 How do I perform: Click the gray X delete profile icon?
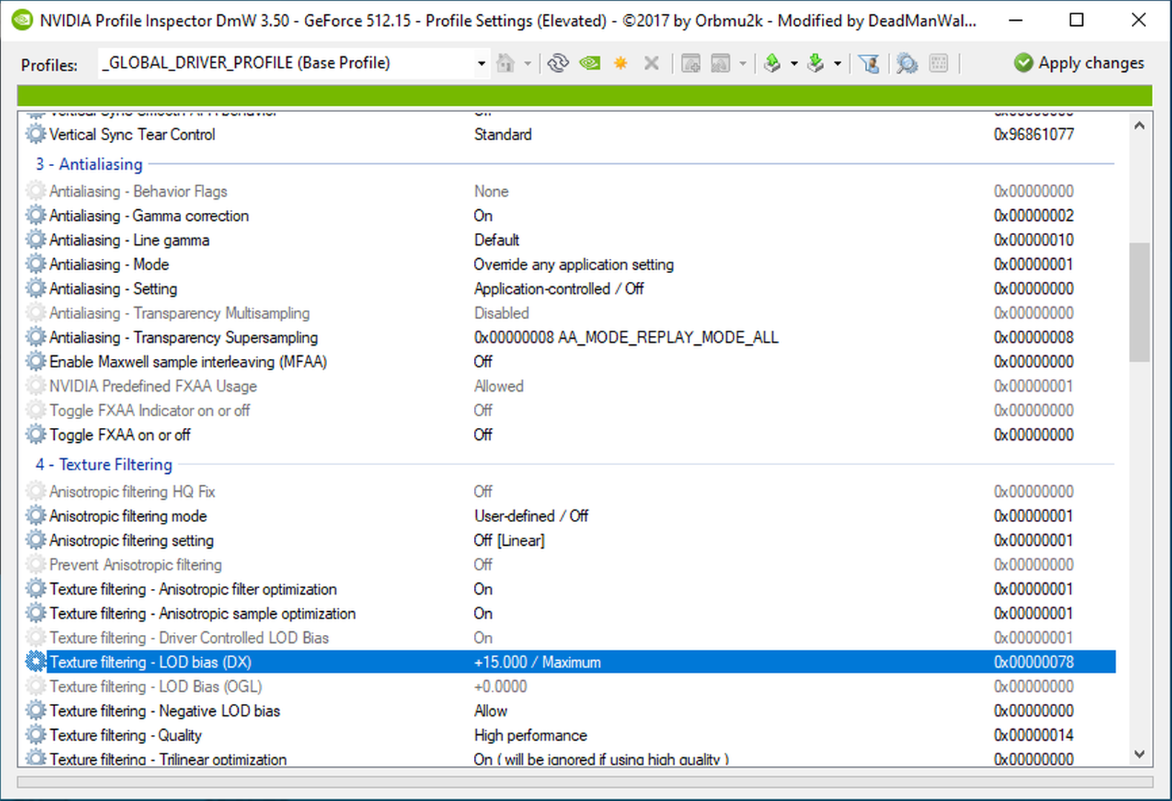pyautogui.click(x=651, y=63)
